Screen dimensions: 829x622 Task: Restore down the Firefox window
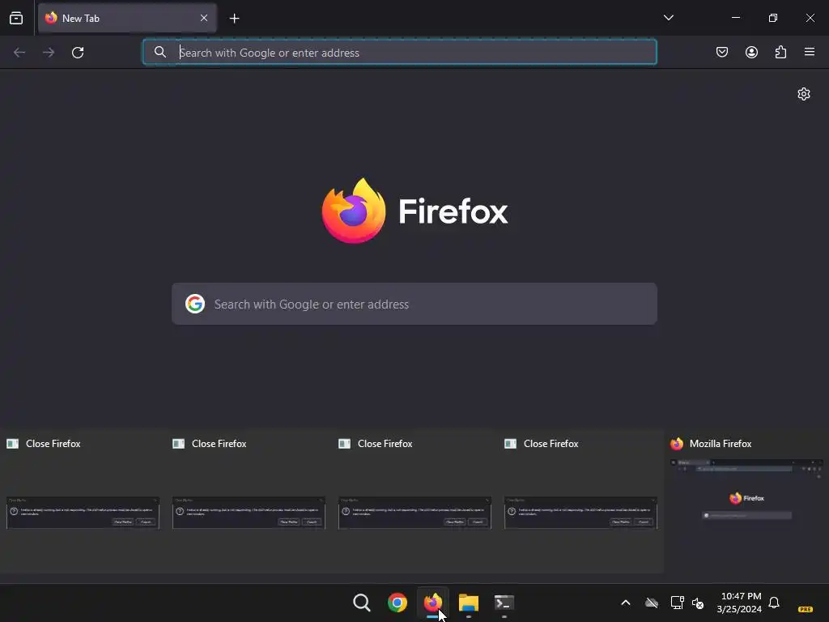773,18
